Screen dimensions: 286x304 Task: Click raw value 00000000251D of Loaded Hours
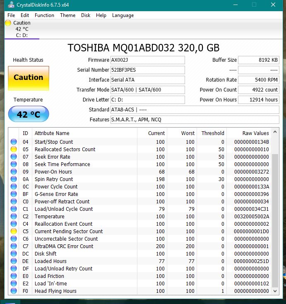pos(251,261)
